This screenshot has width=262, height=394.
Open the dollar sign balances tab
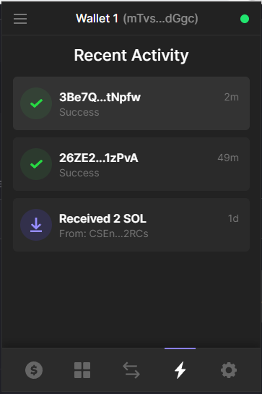[34, 370]
